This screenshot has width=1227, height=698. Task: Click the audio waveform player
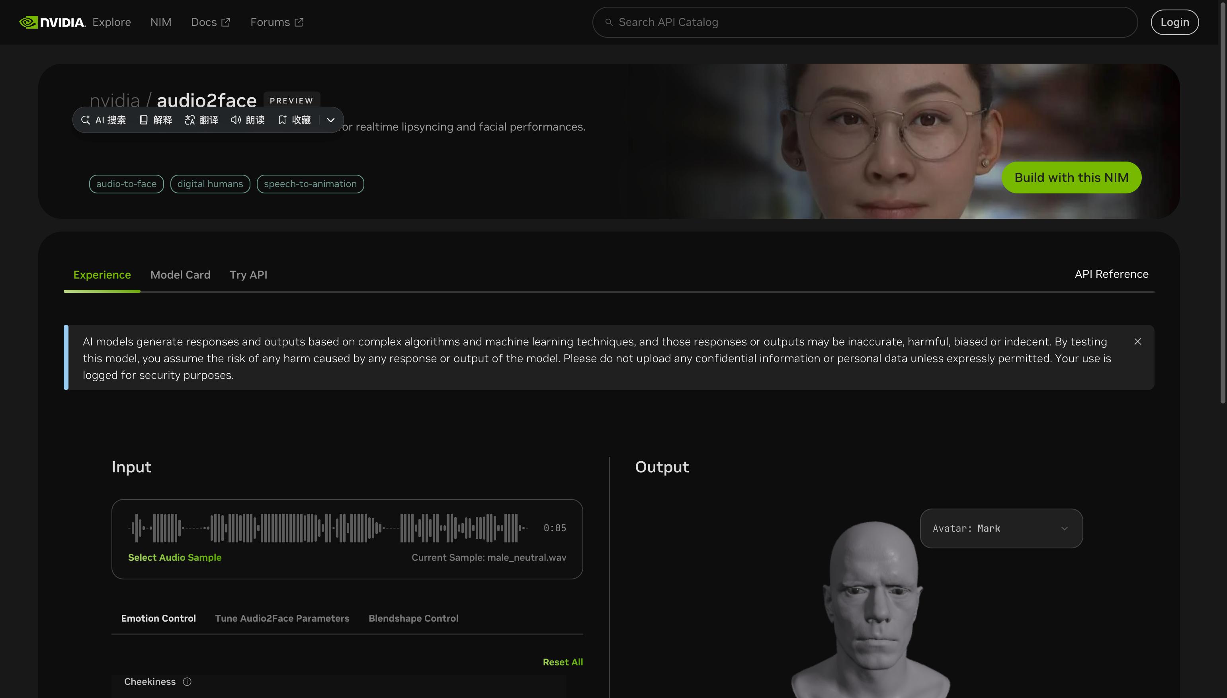[328, 528]
